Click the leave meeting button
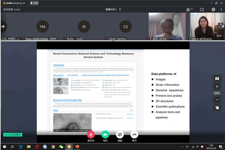Viewport: 225px width, 150px height. 134,134
